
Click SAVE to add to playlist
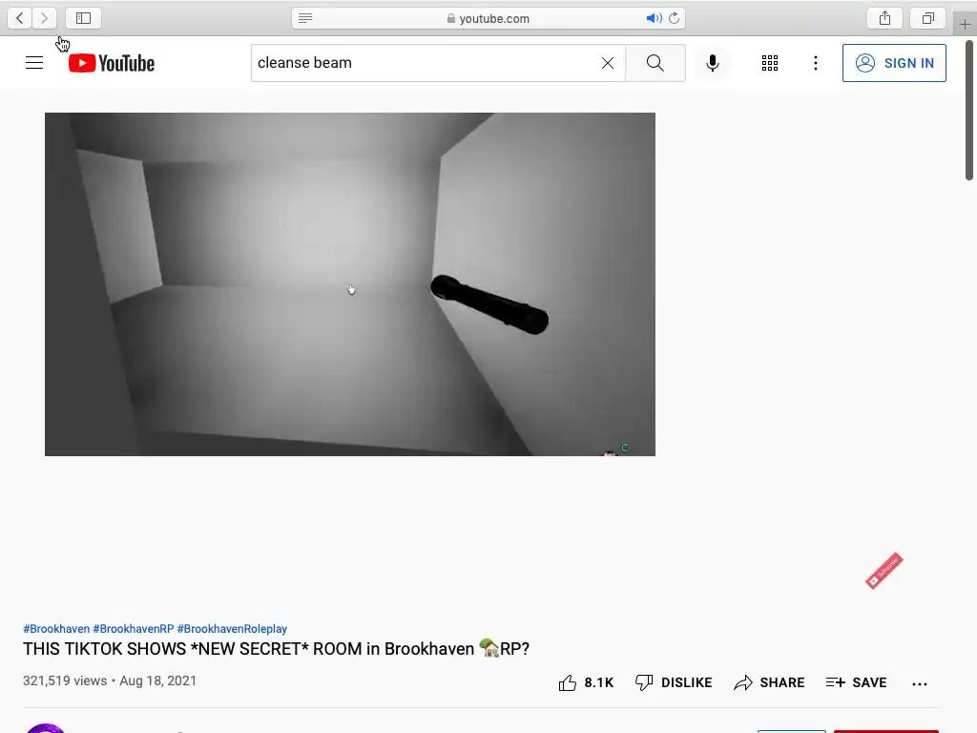(x=856, y=683)
